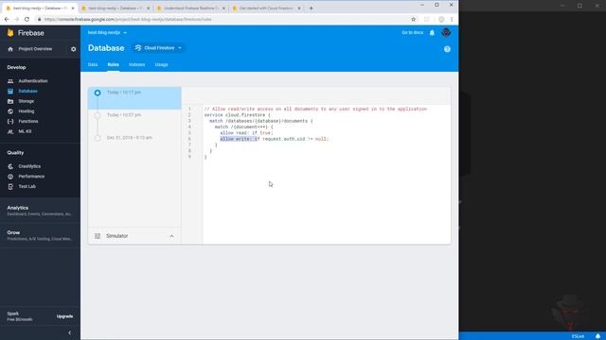This screenshot has width=606, height=340.
Task: Open project settings gear icon
Action: click(74, 49)
